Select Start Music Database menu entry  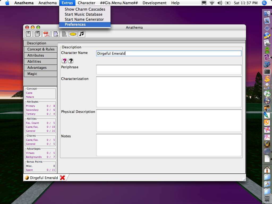click(85, 14)
